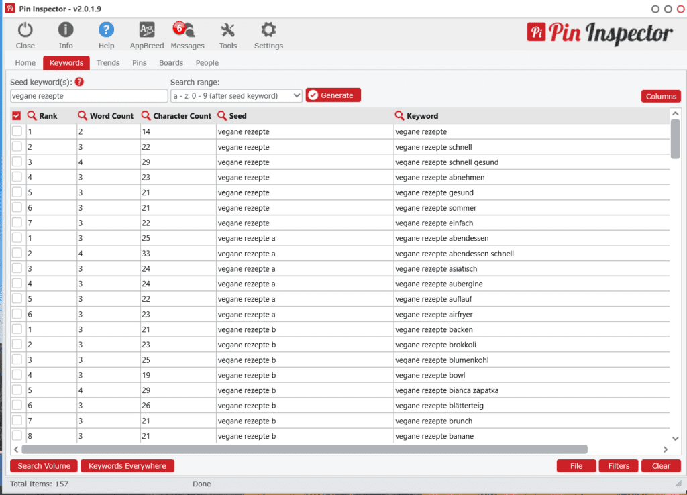The height and width of the screenshot is (495, 687).
Task: Click inside the seed keyword input field
Action: coord(88,95)
